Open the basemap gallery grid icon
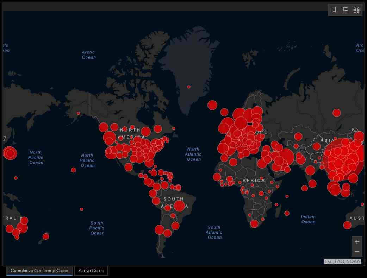The height and width of the screenshot is (278, 367). coord(356,10)
